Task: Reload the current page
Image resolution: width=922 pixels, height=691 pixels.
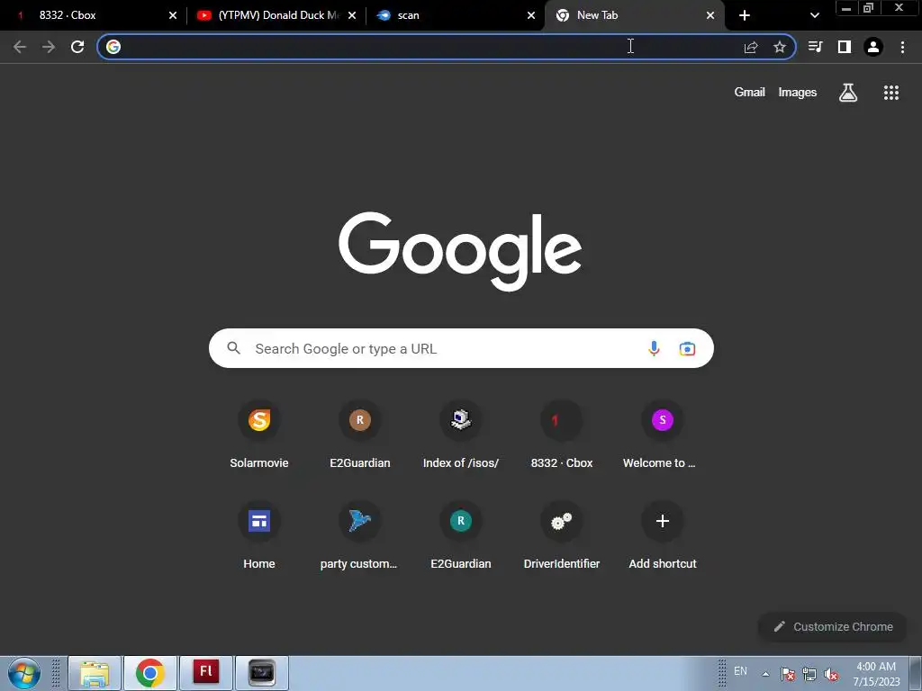Action: (x=77, y=47)
